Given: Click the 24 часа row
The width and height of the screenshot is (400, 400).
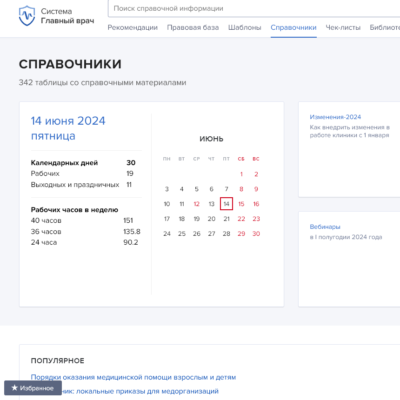Looking at the screenshot, I should [x=85, y=242].
